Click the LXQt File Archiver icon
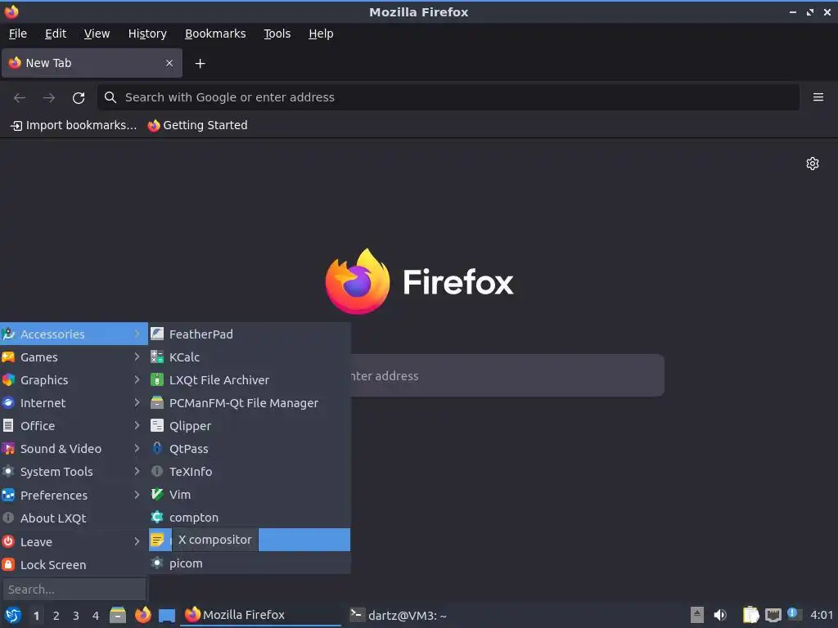Image resolution: width=838 pixels, height=628 pixels. [x=157, y=380]
